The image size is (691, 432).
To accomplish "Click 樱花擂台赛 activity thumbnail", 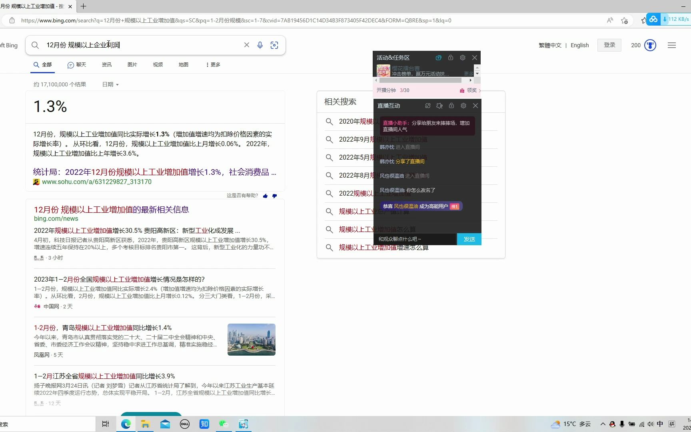I will [x=383, y=71].
